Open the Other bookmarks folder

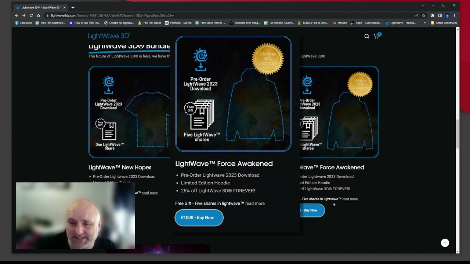click(444, 23)
